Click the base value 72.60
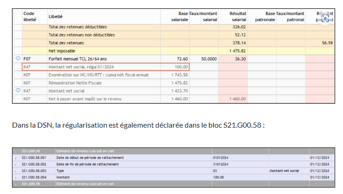This screenshot has width=343, height=194. tap(182, 59)
